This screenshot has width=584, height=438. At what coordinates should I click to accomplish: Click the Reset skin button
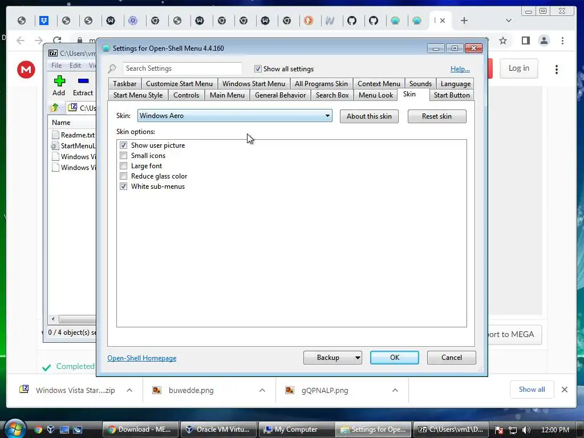(x=437, y=116)
